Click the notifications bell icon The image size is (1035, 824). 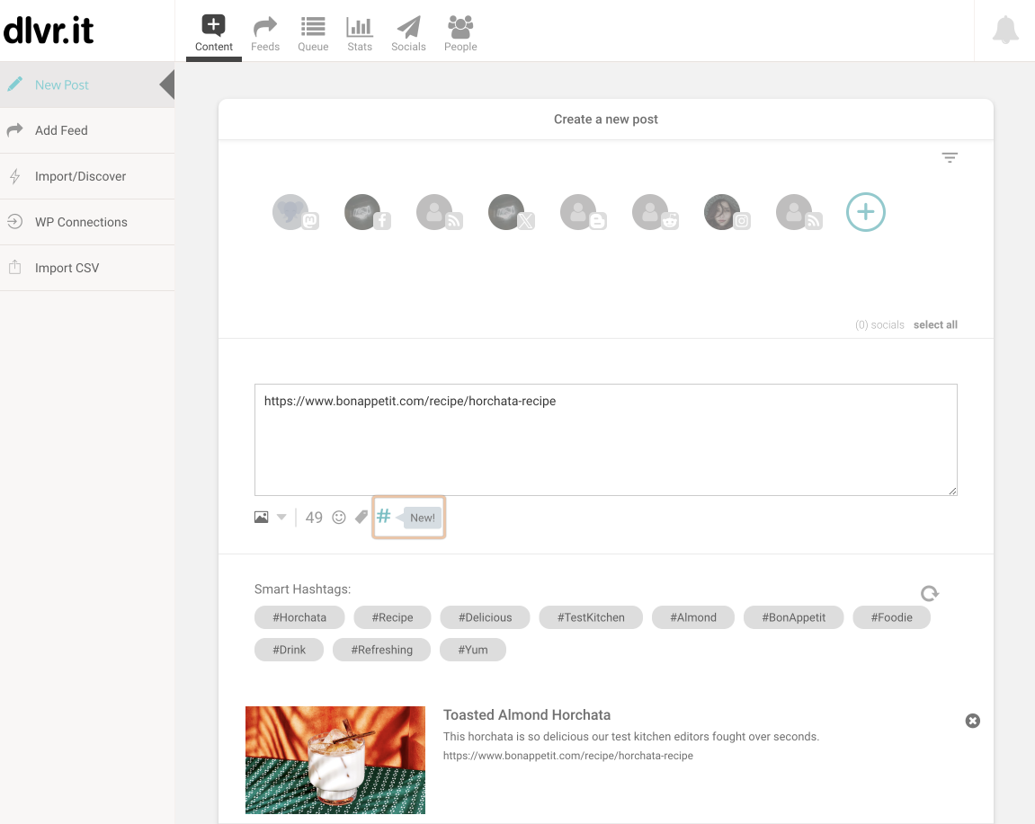click(x=1004, y=31)
